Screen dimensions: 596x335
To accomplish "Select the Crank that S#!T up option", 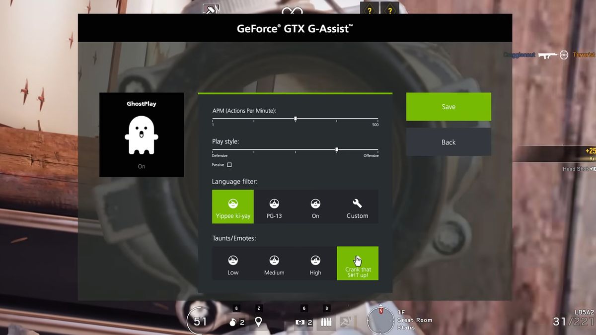I will 358,263.
